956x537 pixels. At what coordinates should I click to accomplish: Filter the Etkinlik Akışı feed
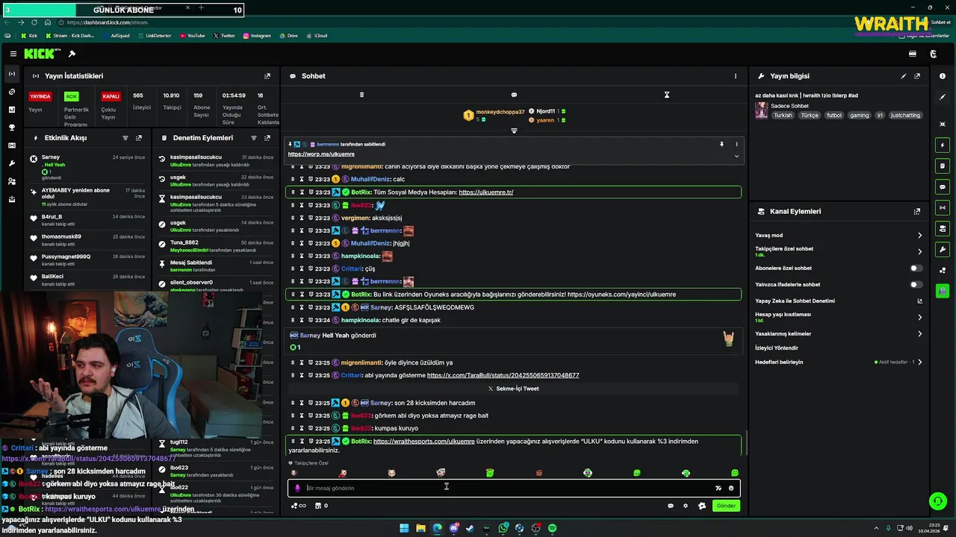coord(125,138)
